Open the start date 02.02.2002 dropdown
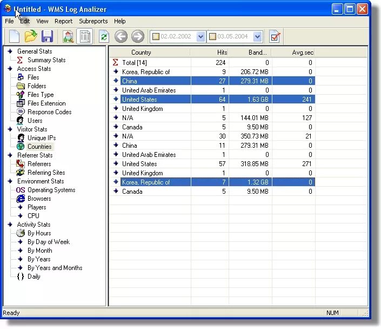The image size is (381, 329). tap(200, 36)
